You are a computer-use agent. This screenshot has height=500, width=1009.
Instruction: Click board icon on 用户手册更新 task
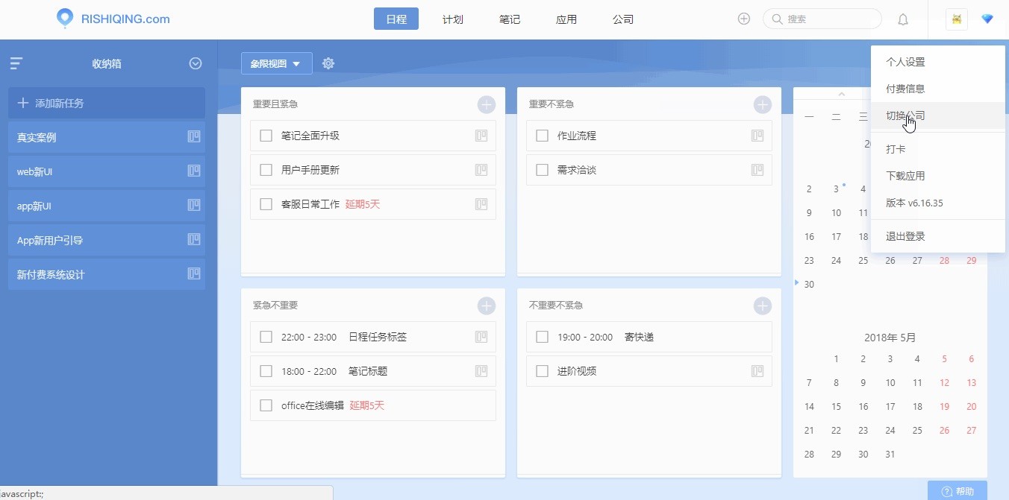pos(481,170)
